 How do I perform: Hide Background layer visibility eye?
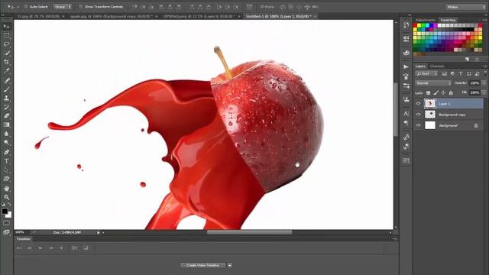[418, 125]
